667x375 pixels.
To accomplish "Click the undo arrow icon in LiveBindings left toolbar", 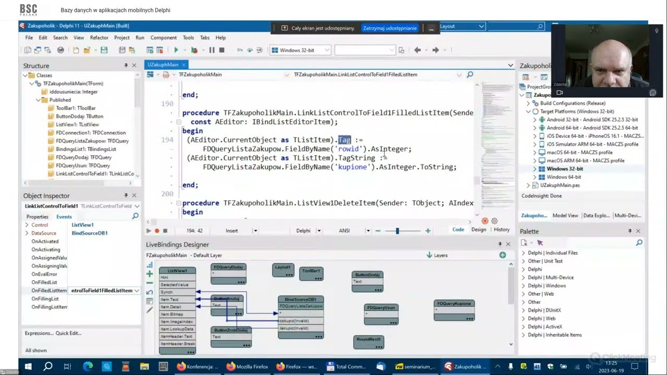I will pos(150,292).
